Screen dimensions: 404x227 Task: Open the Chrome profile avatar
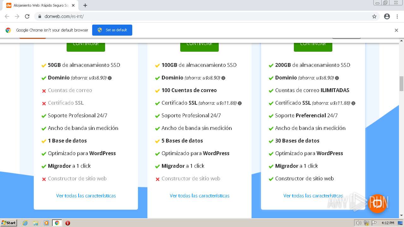tap(387, 16)
